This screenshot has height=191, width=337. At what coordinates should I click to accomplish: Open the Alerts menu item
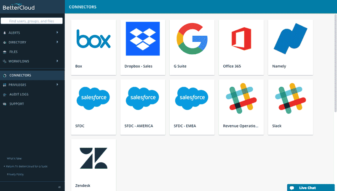(32, 33)
